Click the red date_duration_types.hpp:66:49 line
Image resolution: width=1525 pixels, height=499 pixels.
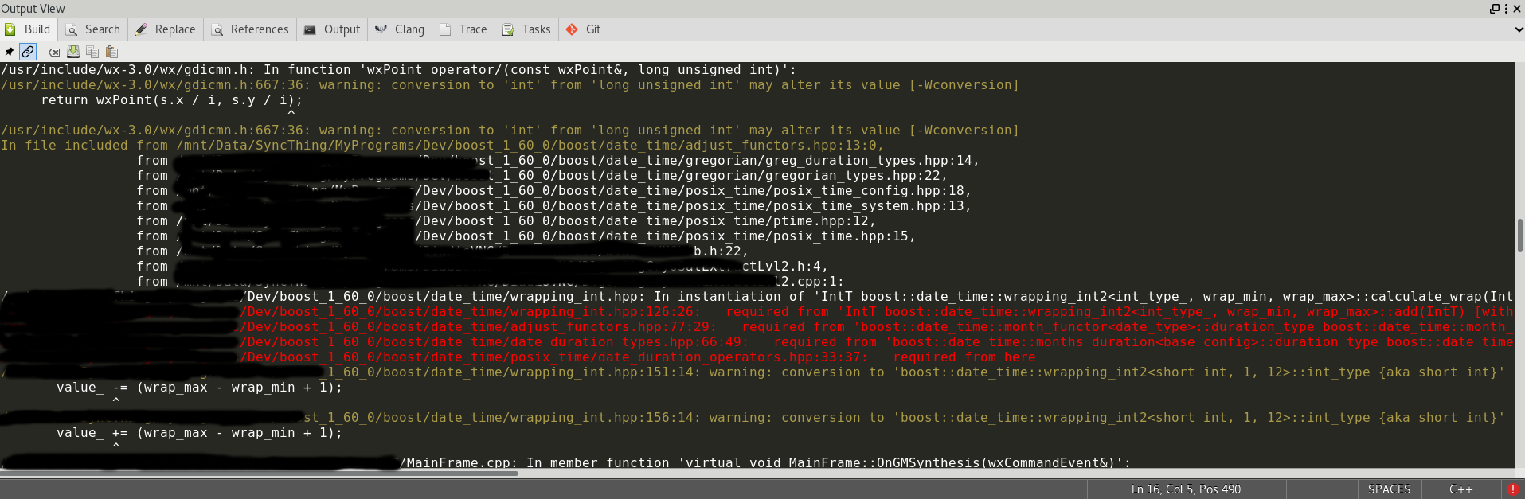click(757, 342)
